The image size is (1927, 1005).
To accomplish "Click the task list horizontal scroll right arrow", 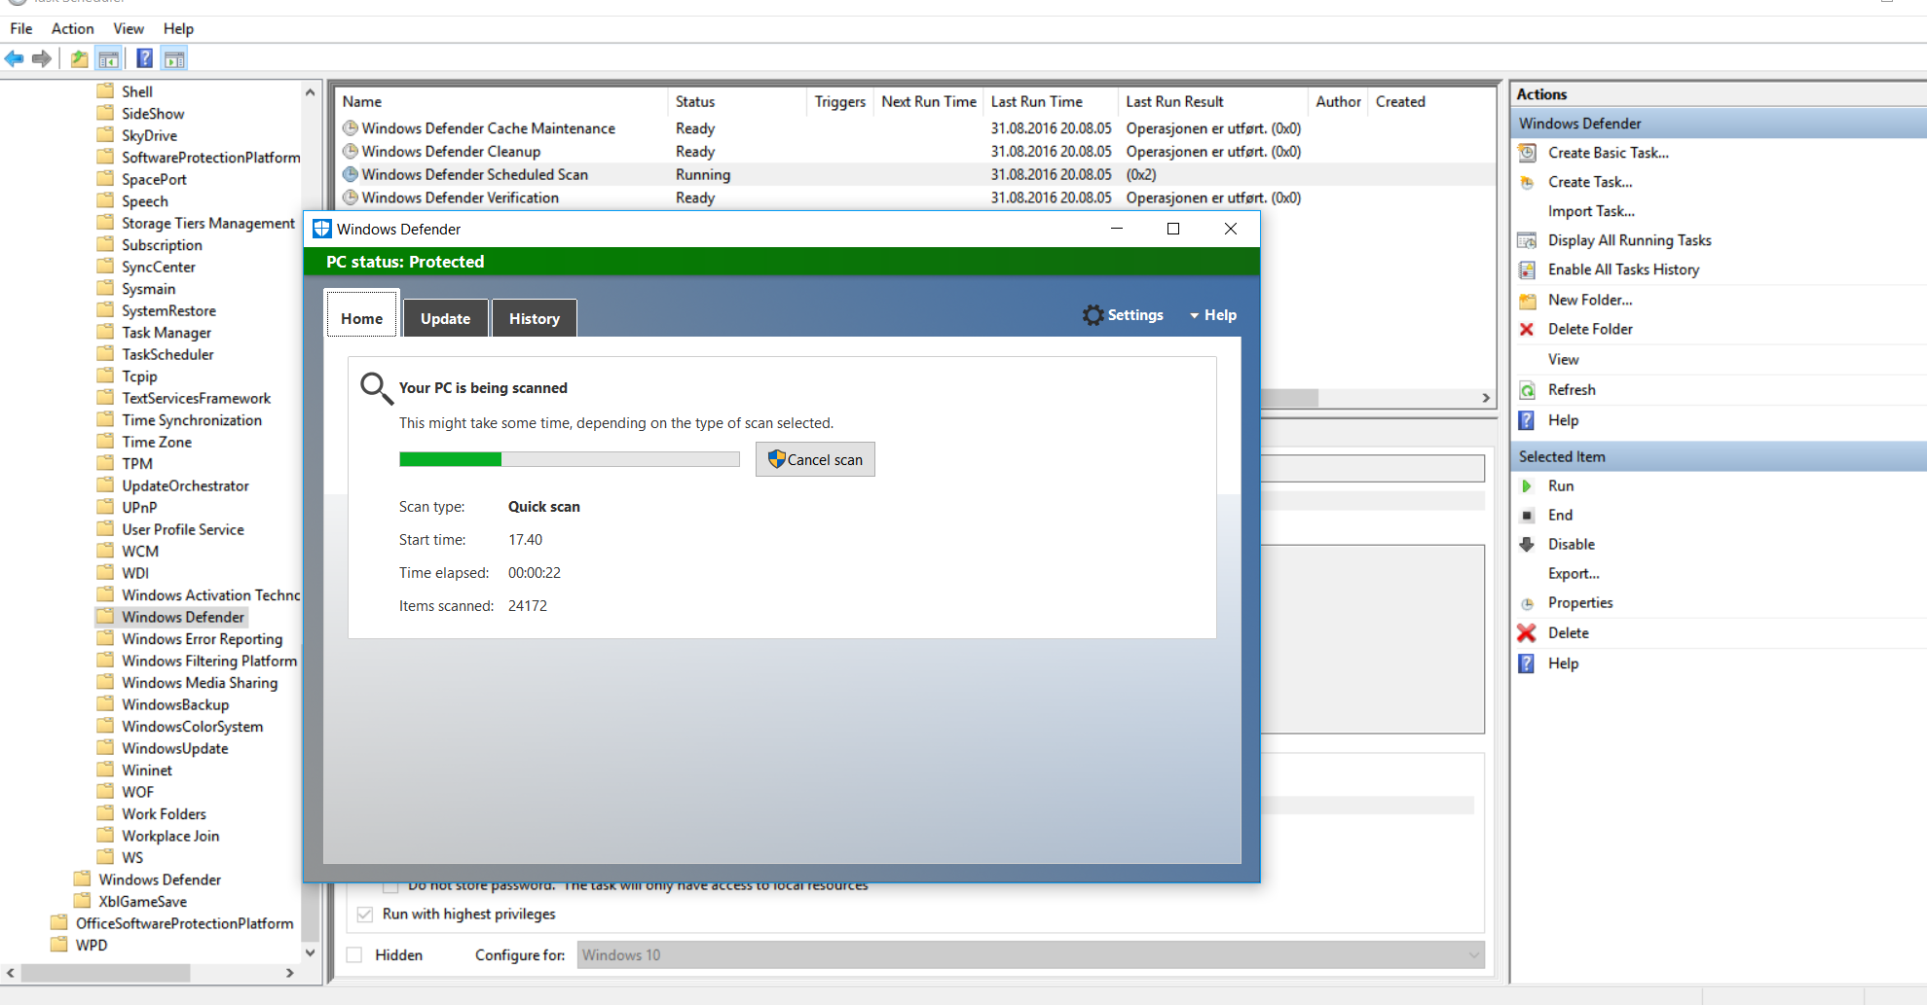I will (x=1486, y=398).
